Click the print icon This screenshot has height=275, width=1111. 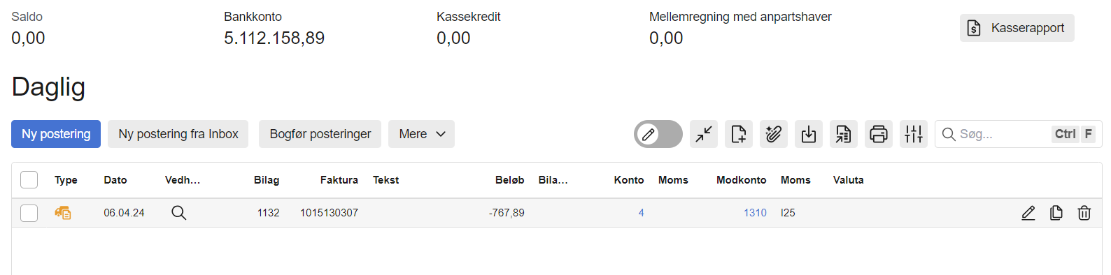tap(879, 134)
